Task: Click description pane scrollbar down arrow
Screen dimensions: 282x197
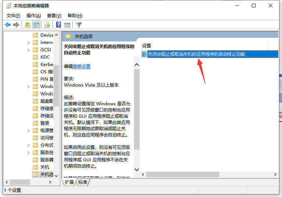Action: 137,169
